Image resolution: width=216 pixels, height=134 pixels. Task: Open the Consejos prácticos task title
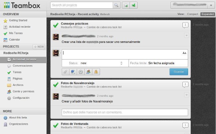74,24
